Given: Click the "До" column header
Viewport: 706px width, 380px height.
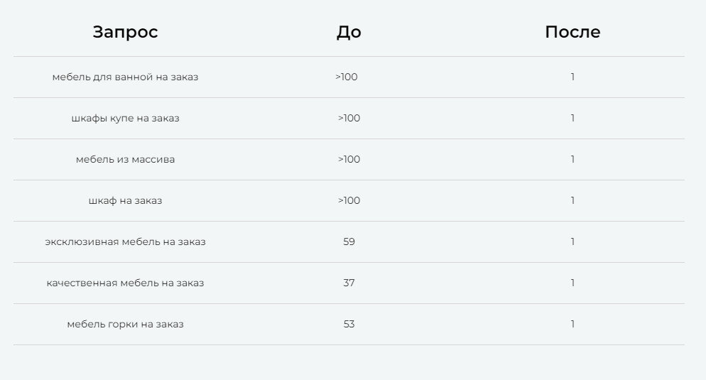Looking at the screenshot, I should (x=349, y=32).
